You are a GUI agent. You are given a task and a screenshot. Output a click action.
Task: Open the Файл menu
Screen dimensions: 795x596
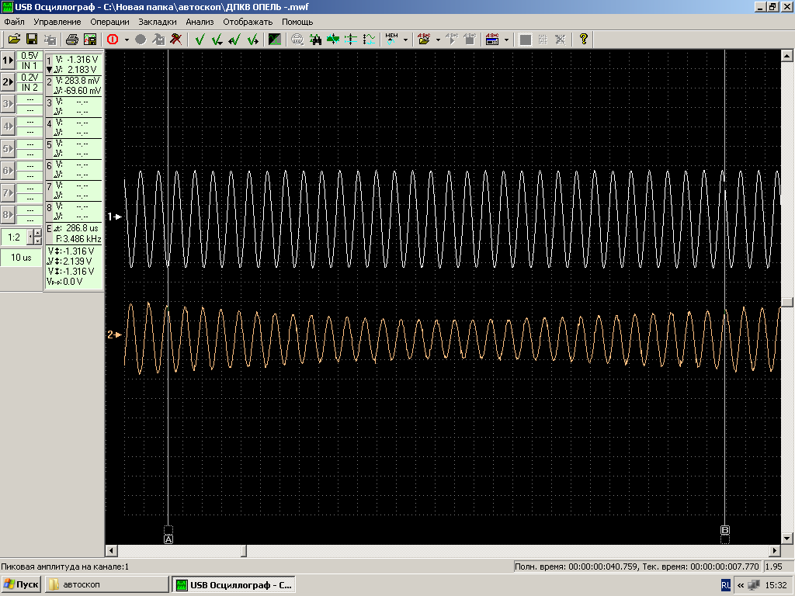coord(14,22)
